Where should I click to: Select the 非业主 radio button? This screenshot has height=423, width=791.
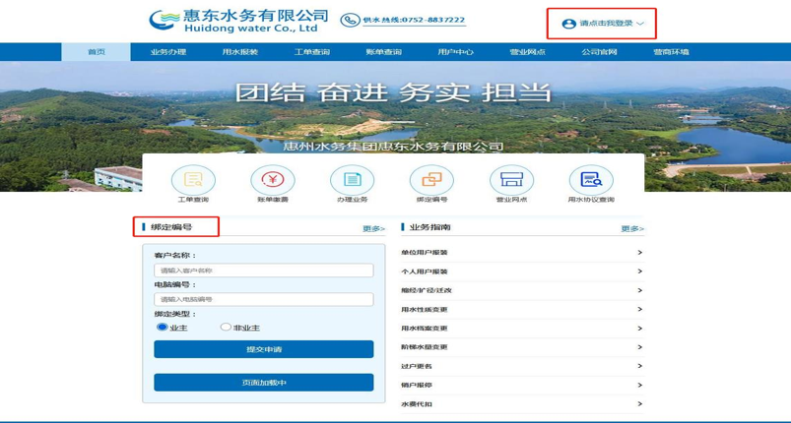tap(226, 328)
